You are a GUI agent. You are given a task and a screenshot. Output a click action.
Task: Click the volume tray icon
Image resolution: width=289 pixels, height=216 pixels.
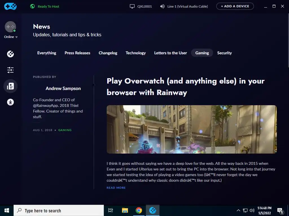point(252,210)
